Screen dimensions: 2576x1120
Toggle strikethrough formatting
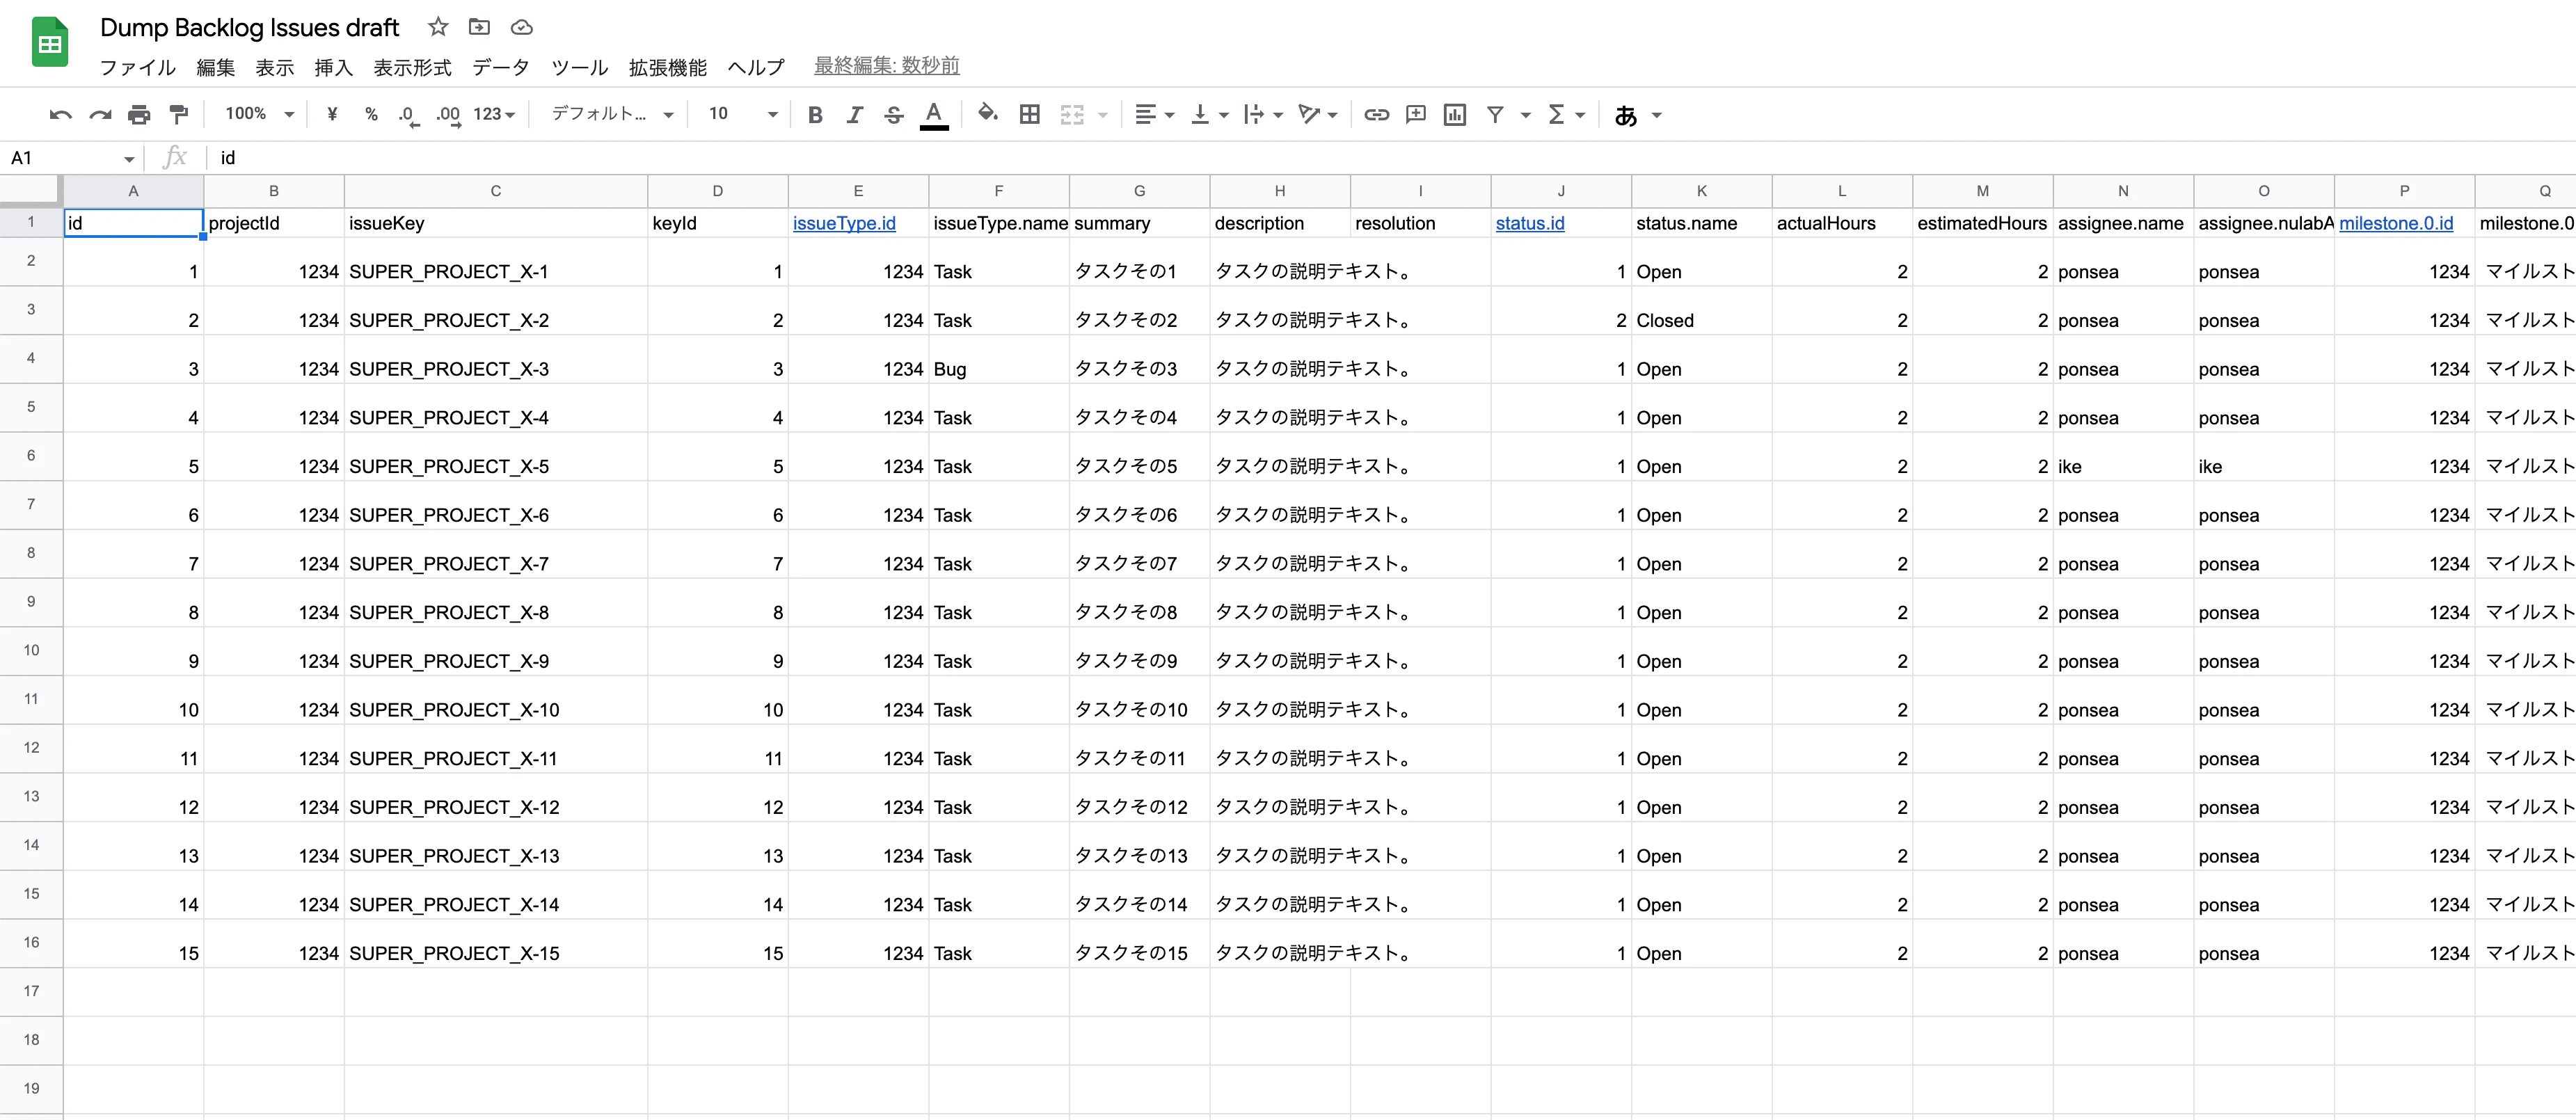894,115
